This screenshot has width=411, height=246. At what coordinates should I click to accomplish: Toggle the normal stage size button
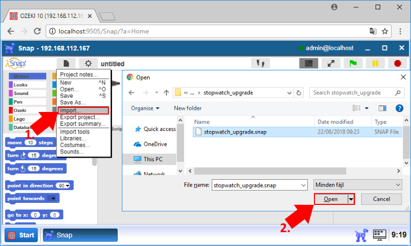[x=309, y=63]
